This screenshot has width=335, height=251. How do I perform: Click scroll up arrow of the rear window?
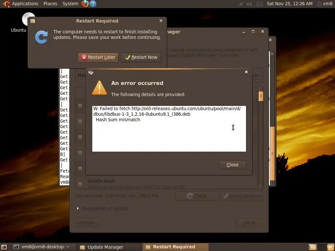click(272, 54)
